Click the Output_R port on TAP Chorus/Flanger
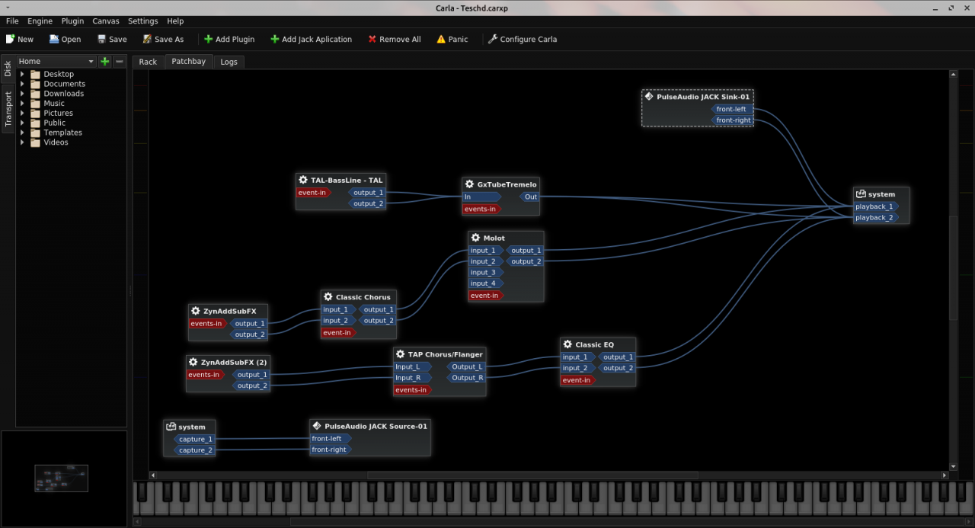The image size is (975, 528). [x=466, y=378]
